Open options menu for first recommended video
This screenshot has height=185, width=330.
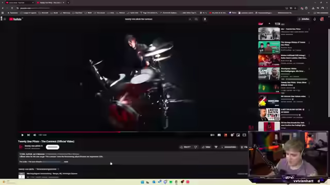click(x=309, y=29)
